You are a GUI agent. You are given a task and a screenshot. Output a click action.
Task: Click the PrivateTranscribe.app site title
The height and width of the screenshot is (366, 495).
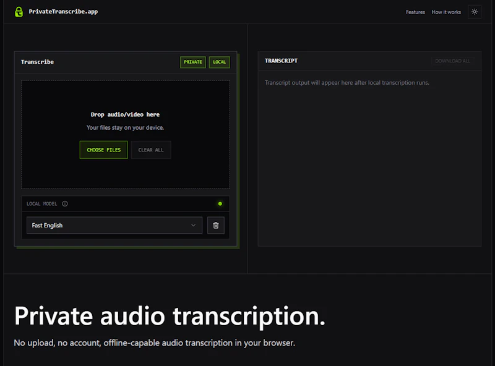(63, 12)
